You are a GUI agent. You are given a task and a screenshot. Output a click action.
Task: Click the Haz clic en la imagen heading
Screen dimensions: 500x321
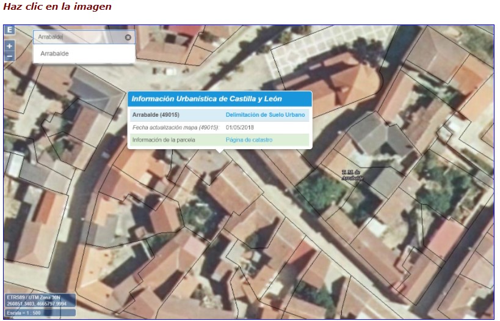(57, 7)
